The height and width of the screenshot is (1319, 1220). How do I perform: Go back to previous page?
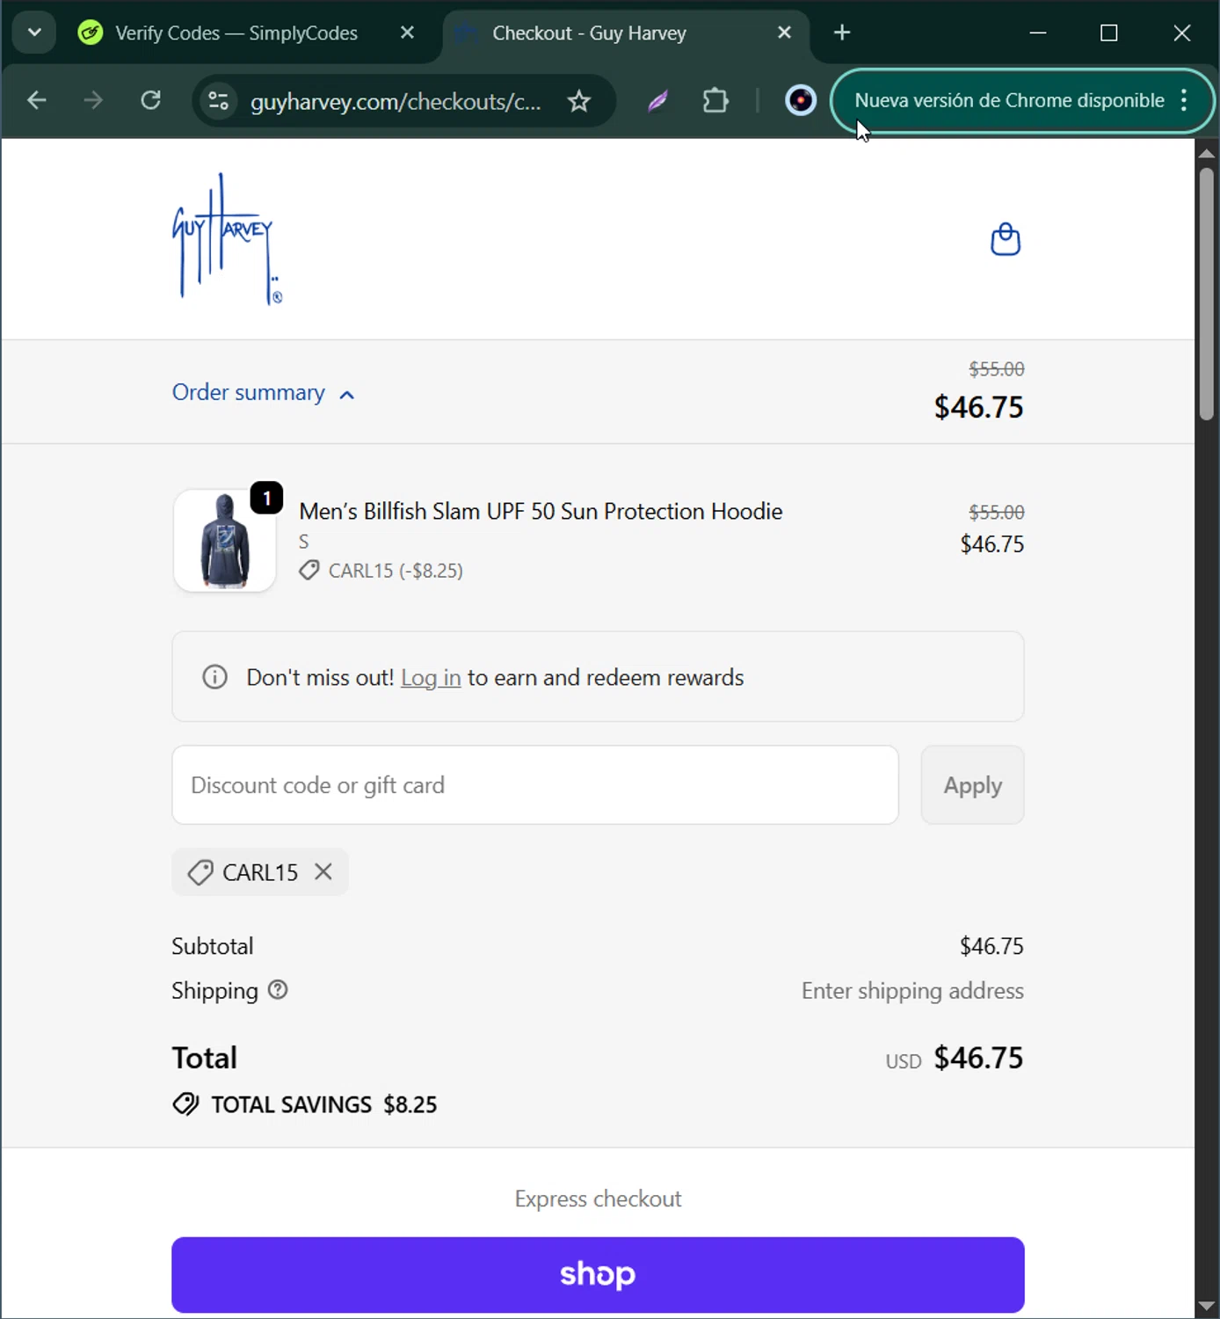[x=36, y=100]
